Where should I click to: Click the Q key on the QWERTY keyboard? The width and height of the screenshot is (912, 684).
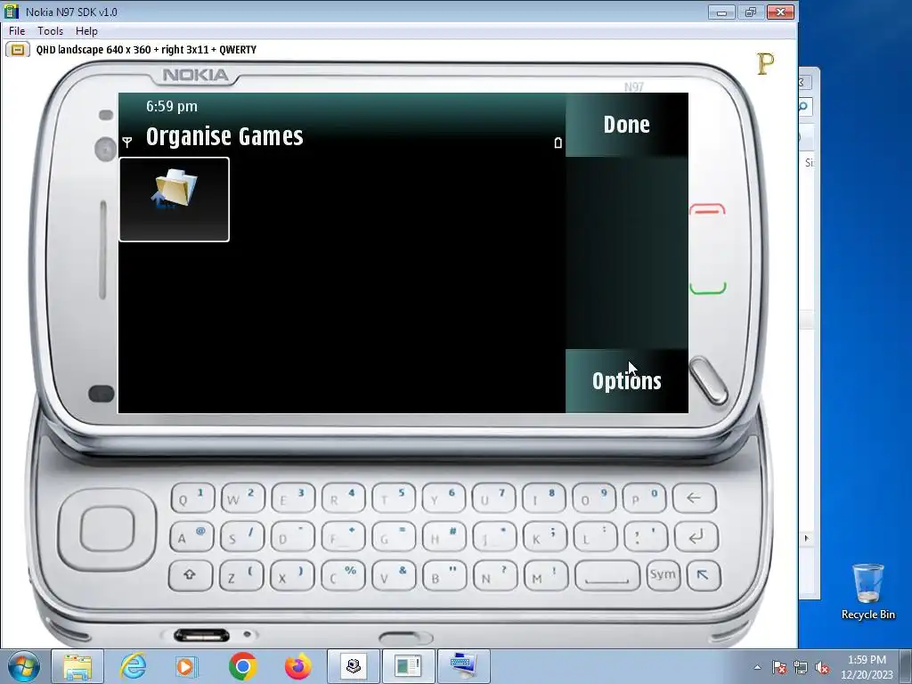coord(192,498)
